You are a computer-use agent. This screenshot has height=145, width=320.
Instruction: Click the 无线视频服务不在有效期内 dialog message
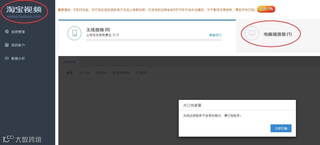pyautogui.click(x=212, y=116)
